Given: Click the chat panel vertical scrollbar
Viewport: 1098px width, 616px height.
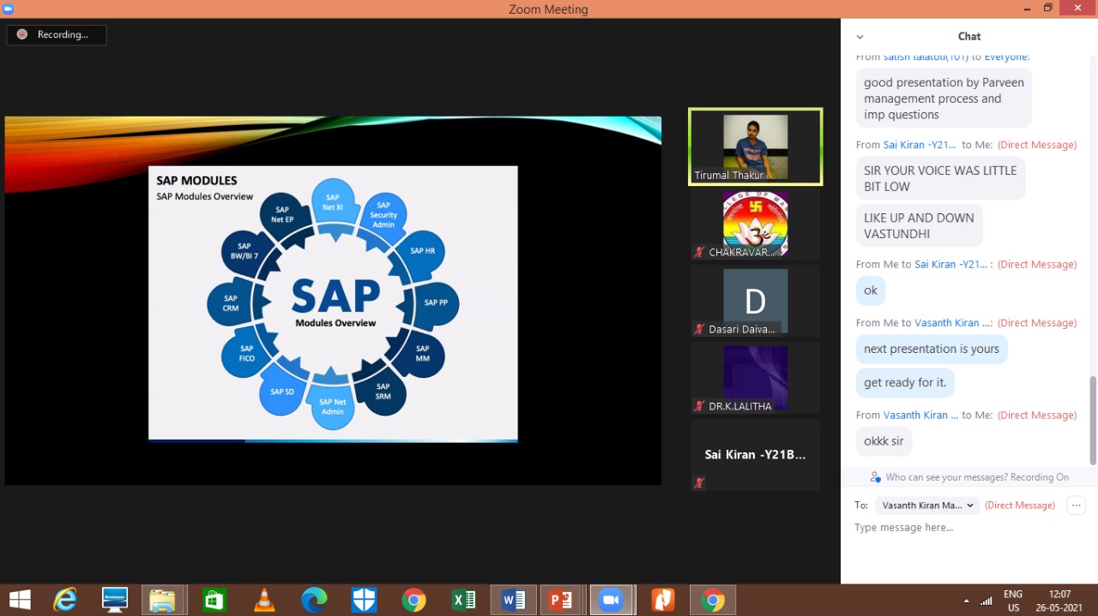Looking at the screenshot, I should (x=1093, y=420).
